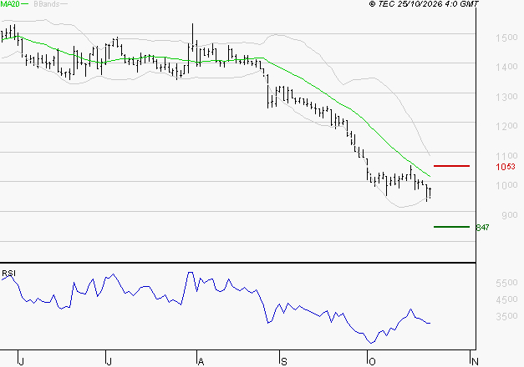This screenshot has height=367, width=524.
Task: Click the S month axis label
Action: point(283,361)
